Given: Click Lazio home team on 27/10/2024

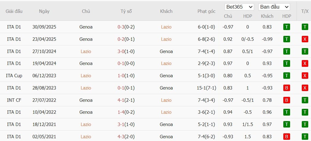Looking at the screenshot, I should tap(86, 51).
